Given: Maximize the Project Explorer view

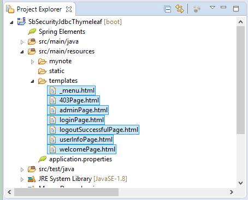Looking at the screenshot, I should 236,9.
